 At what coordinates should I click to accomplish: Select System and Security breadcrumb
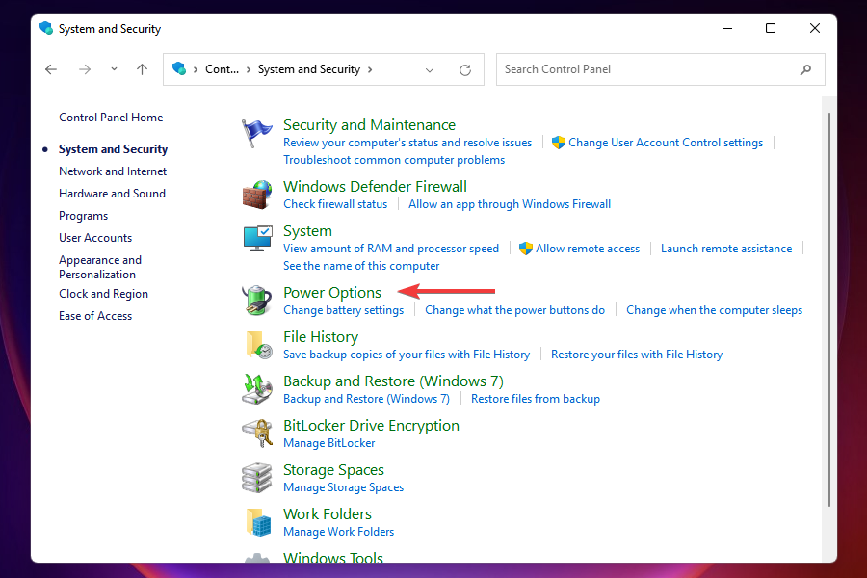[309, 69]
